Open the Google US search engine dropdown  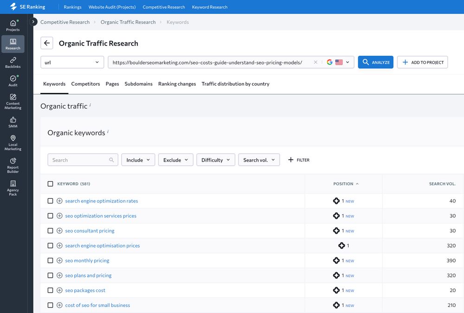pos(338,62)
